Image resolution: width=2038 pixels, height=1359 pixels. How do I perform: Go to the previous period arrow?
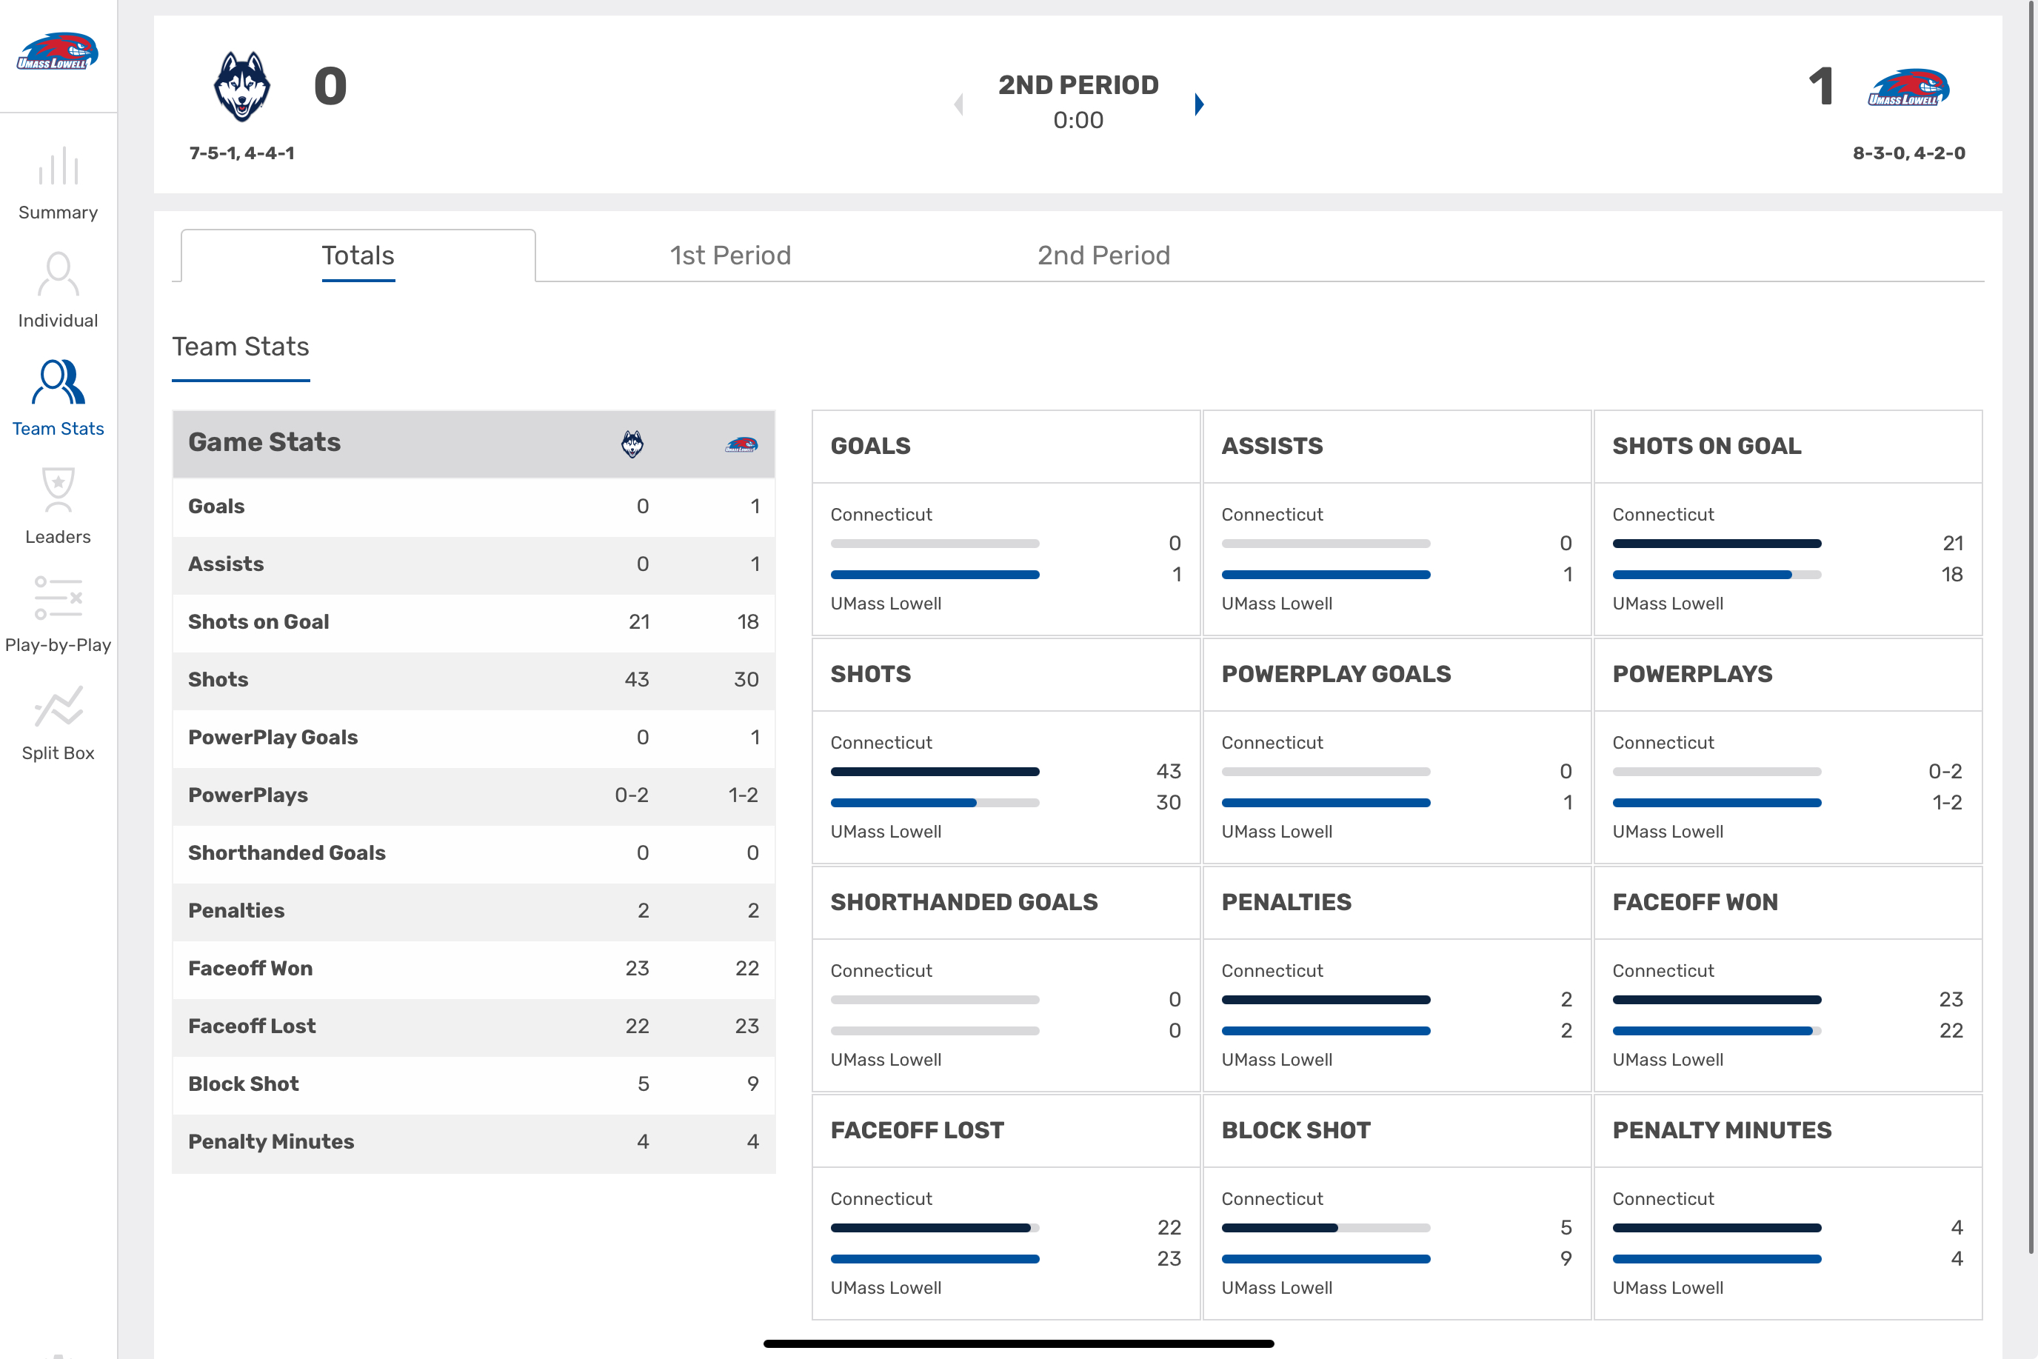click(x=958, y=104)
